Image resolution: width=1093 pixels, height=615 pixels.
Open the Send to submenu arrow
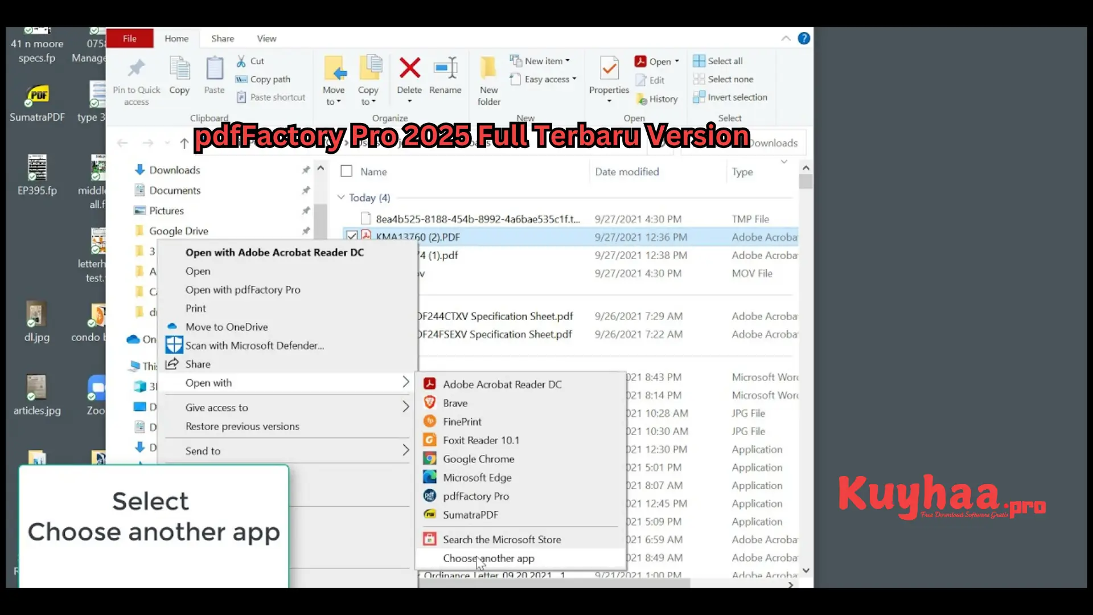[405, 450]
